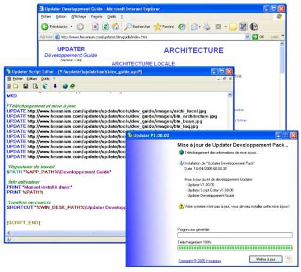Open Edition menu in Internet Explorer

(x=61, y=17)
